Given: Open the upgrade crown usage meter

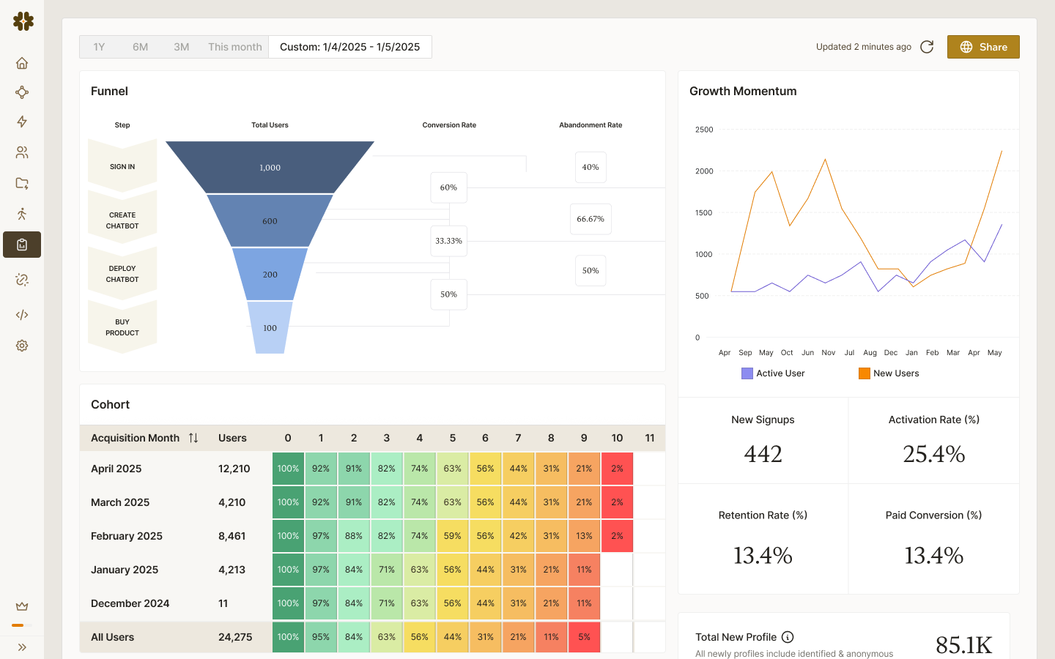Looking at the screenshot, I should coord(22,606).
